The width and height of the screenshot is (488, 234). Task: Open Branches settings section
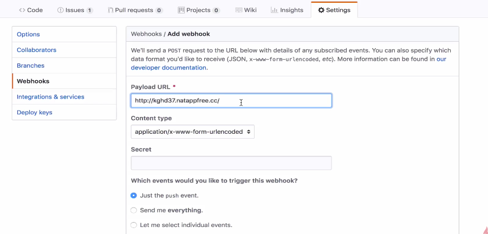tap(30, 66)
